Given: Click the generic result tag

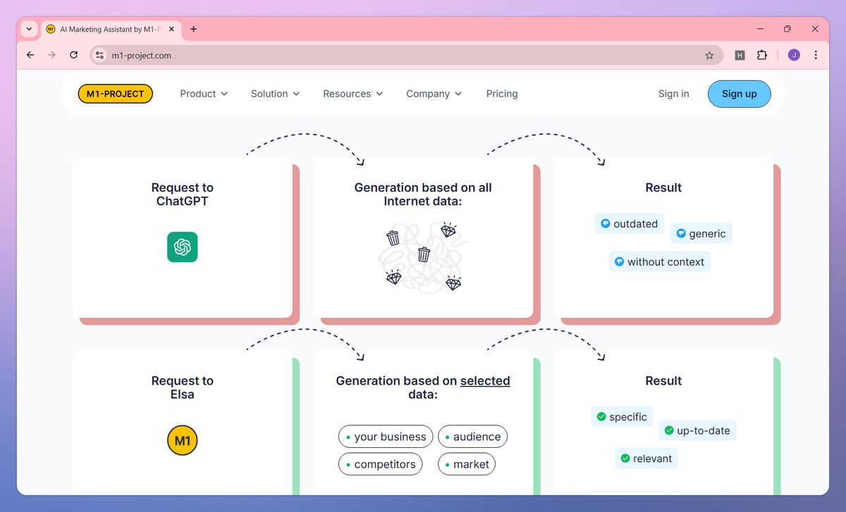Looking at the screenshot, I should (701, 234).
